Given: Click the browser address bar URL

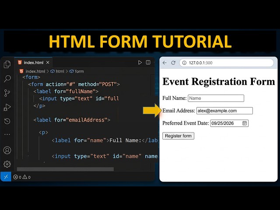Looking at the screenshot, I should tap(226, 63).
